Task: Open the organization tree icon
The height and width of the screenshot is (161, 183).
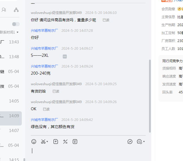Action: click(16, 10)
